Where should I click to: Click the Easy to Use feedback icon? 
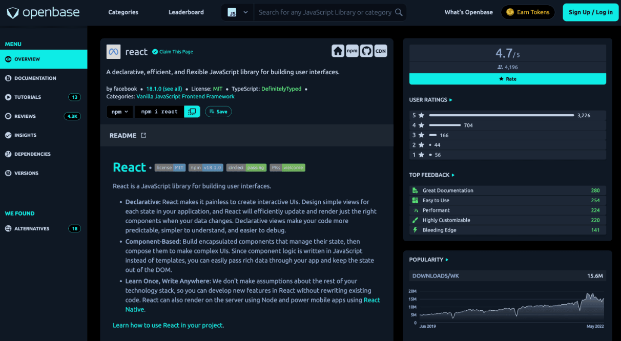[416, 200]
